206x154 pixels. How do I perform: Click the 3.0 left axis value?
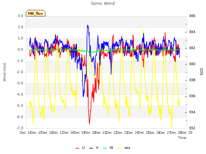20,16
